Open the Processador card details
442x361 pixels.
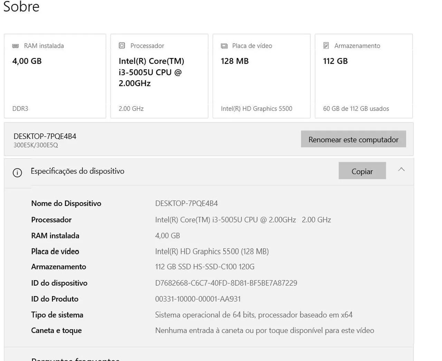coord(159,75)
